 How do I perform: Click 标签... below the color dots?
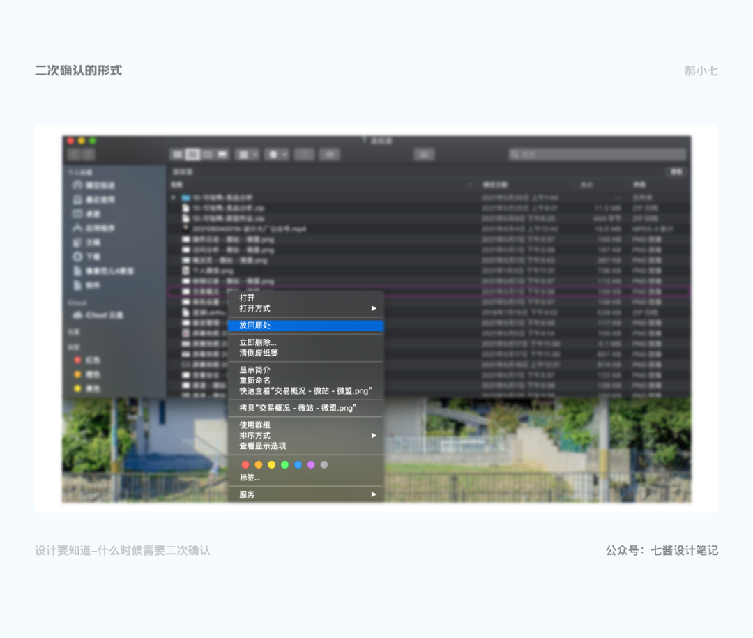[x=250, y=478]
